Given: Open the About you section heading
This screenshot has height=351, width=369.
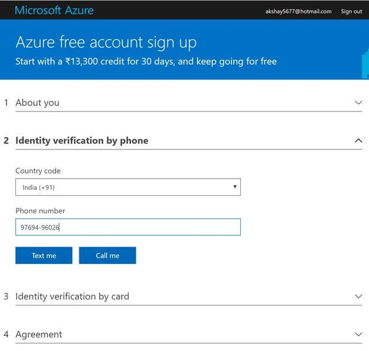Looking at the screenshot, I should 37,103.
